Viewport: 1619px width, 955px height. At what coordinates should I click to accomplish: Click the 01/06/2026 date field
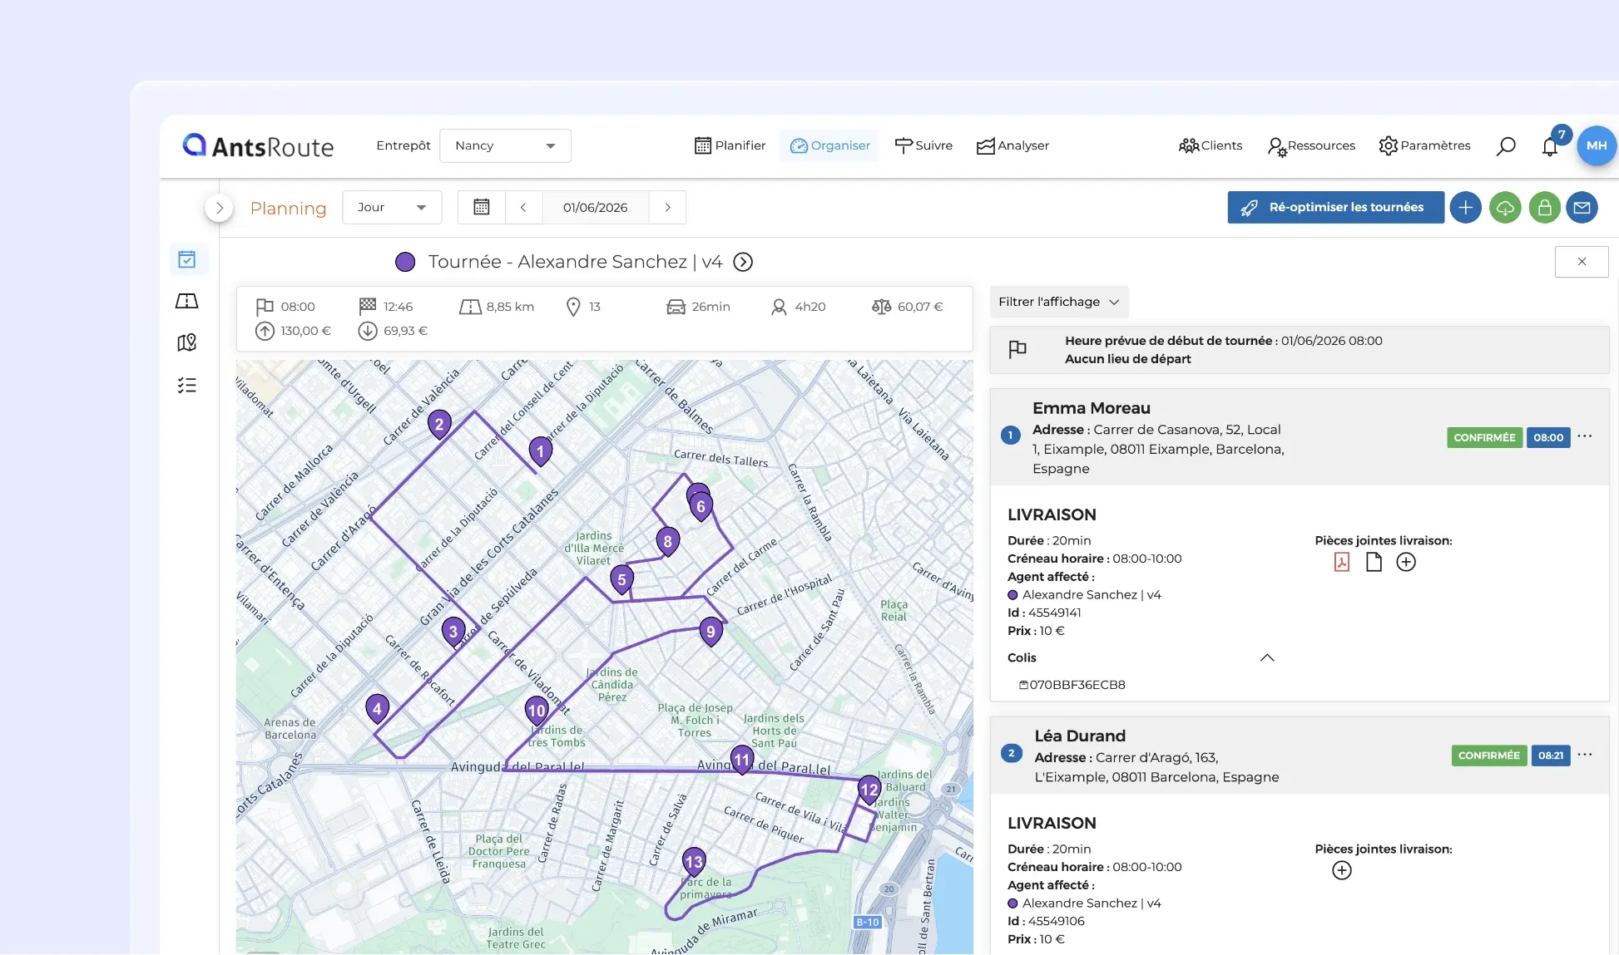[596, 208]
